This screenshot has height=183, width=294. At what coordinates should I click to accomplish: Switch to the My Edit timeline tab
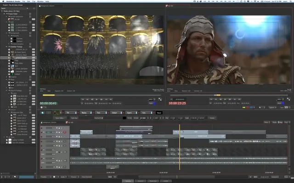pyautogui.click(x=71, y=123)
